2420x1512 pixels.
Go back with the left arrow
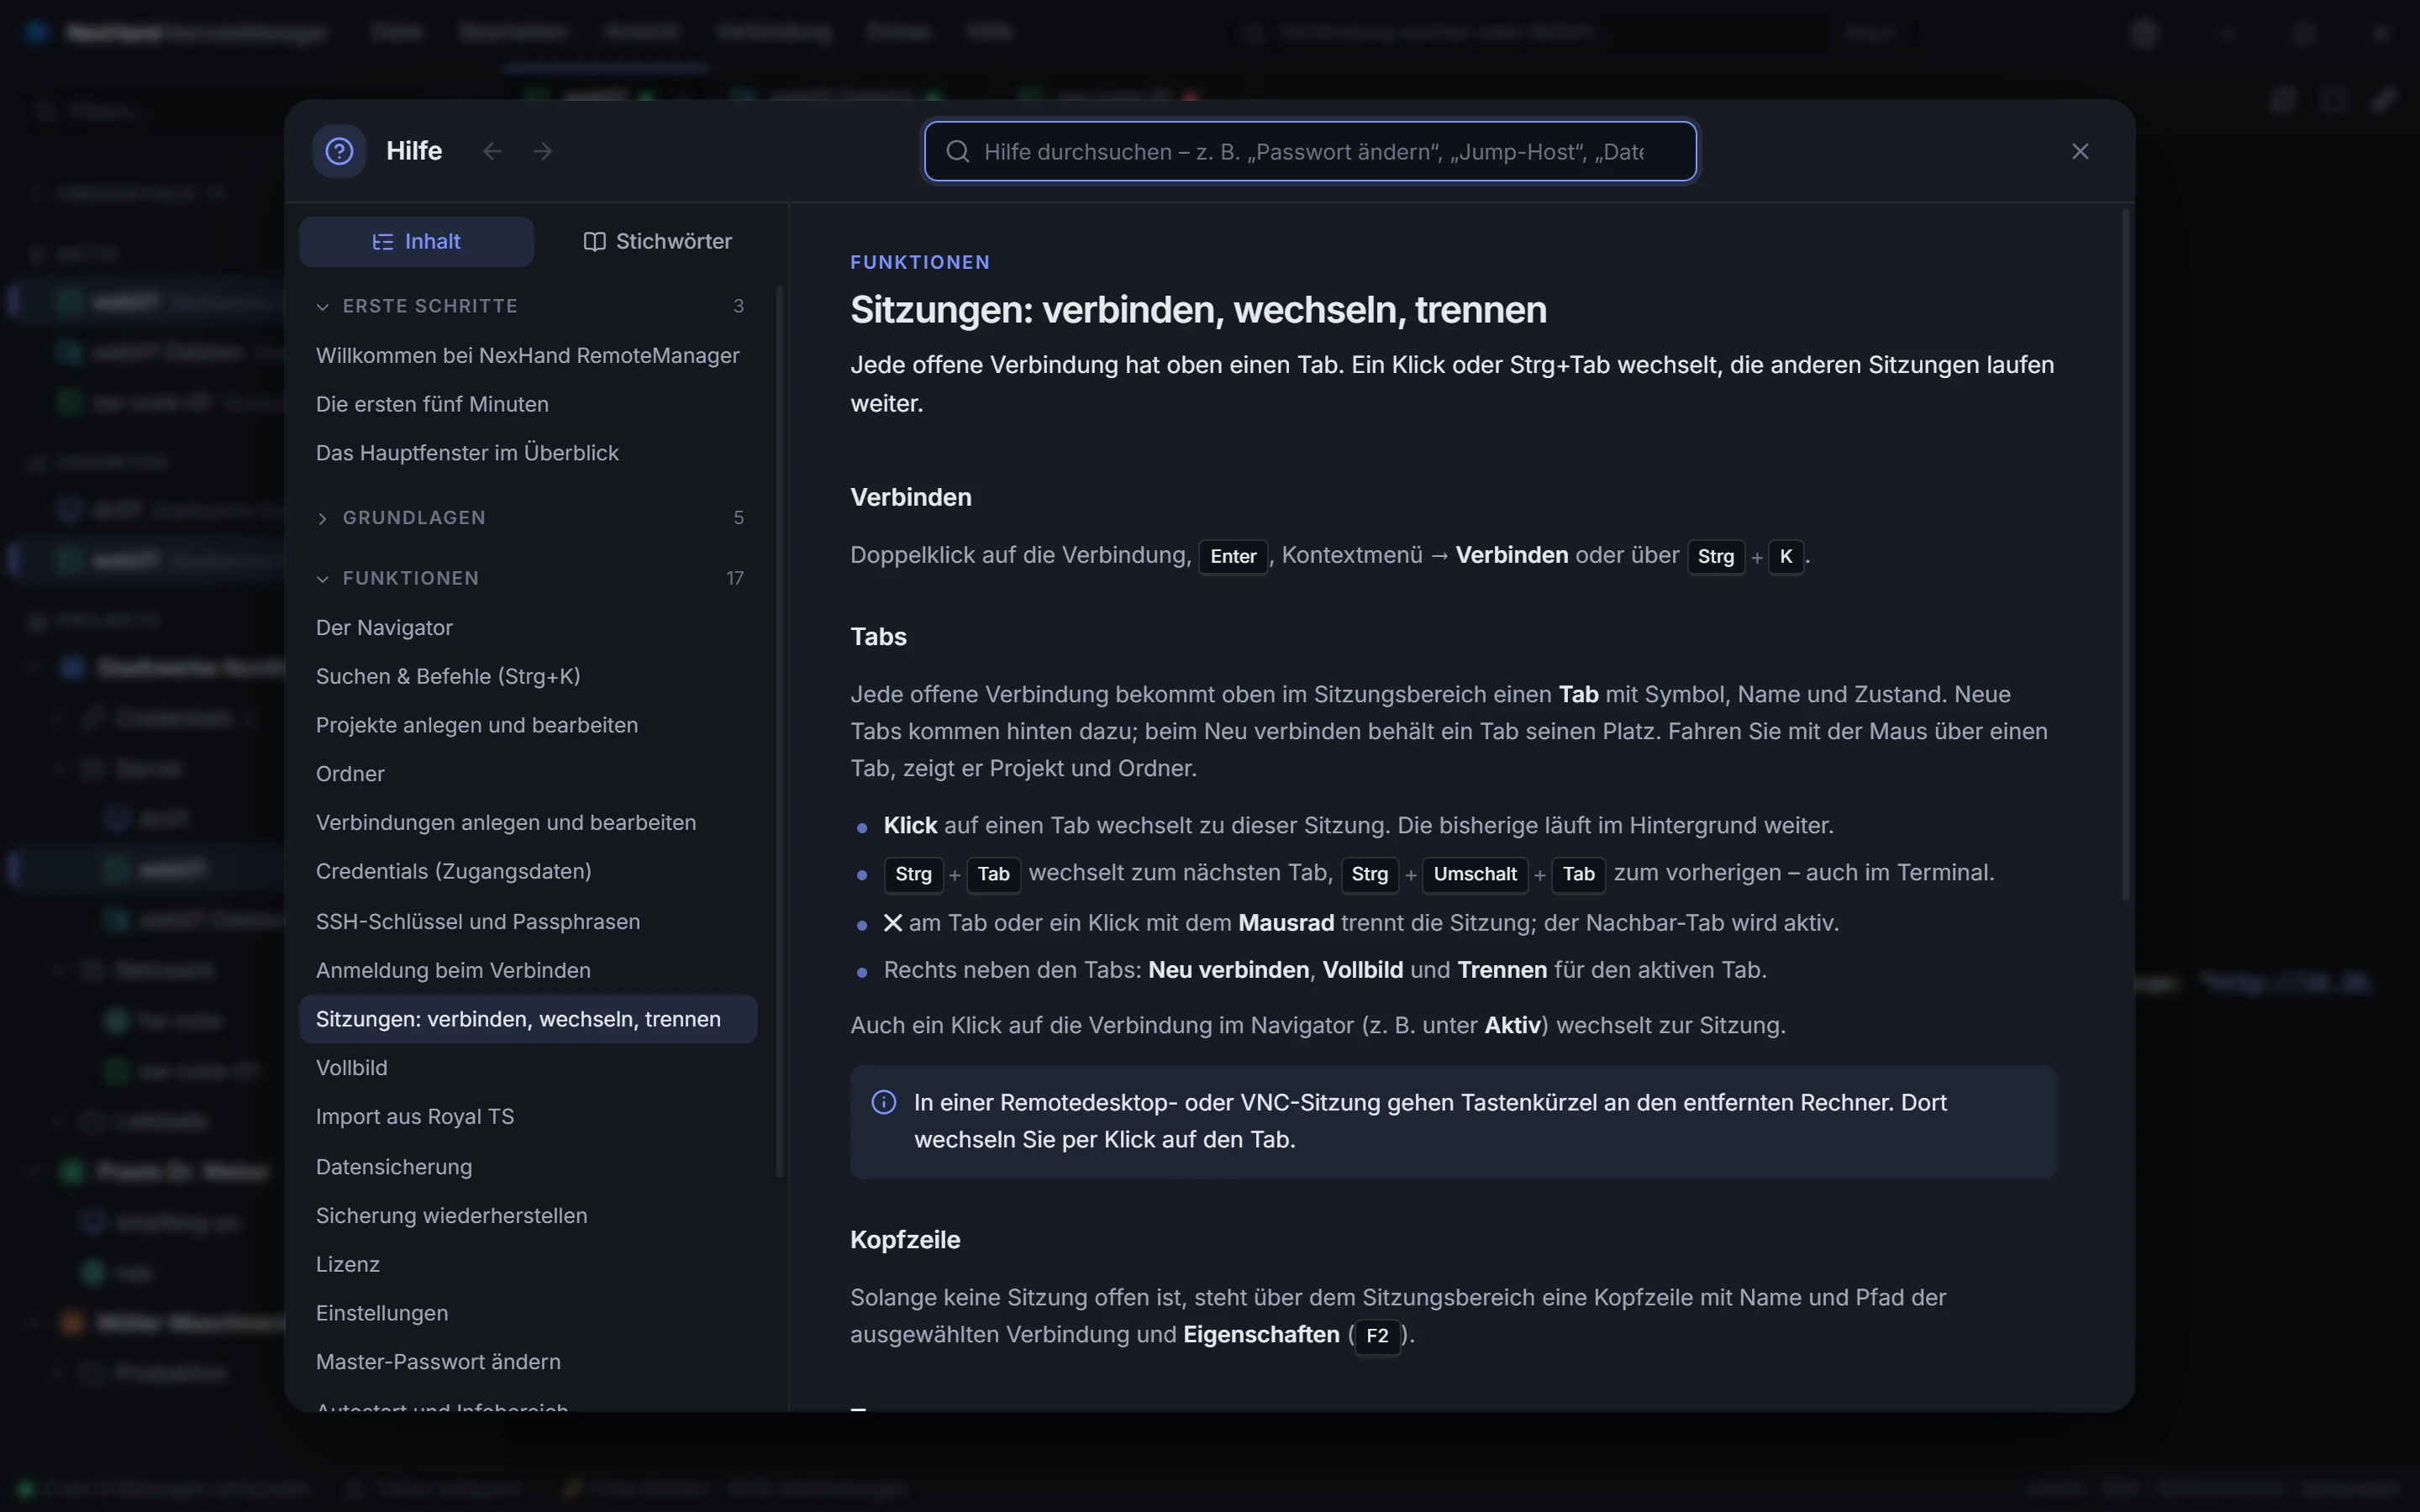click(x=492, y=151)
